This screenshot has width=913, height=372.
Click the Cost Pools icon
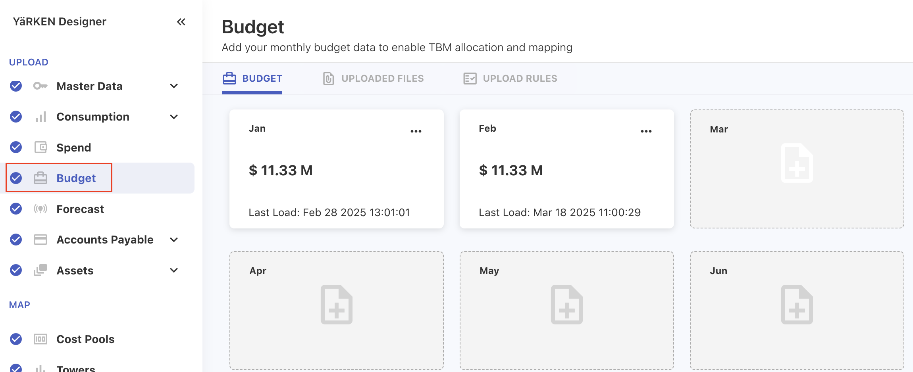(40, 339)
